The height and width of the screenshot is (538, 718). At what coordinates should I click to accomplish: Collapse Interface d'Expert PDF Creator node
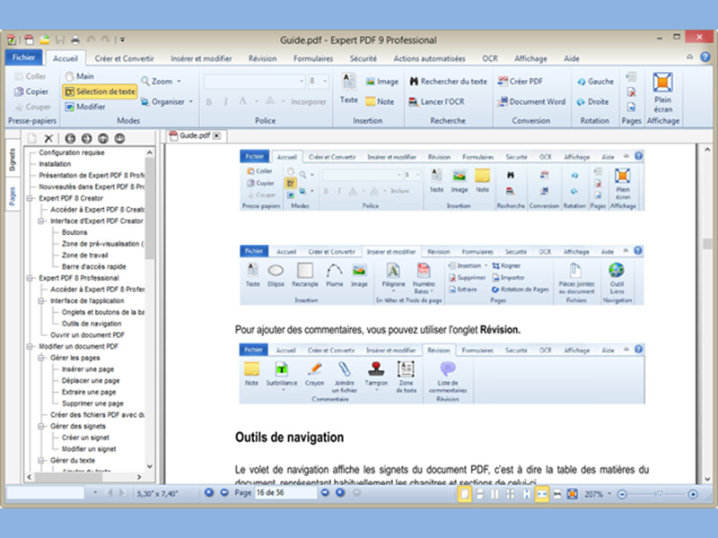click(41, 221)
